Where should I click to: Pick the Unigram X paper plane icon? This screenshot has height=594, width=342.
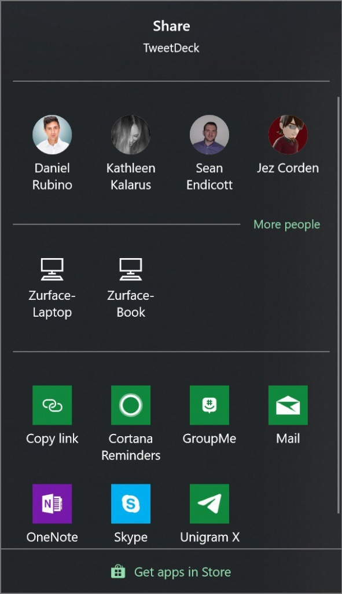pyautogui.click(x=209, y=504)
